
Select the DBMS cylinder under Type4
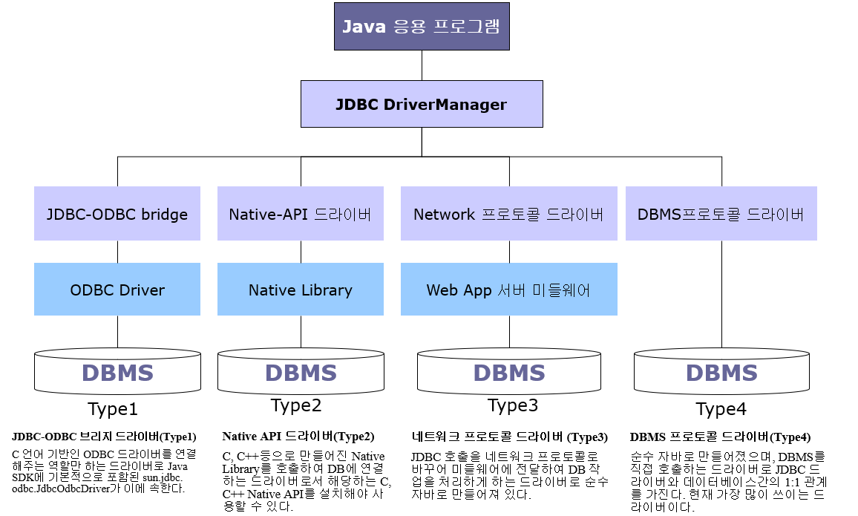coord(721,371)
